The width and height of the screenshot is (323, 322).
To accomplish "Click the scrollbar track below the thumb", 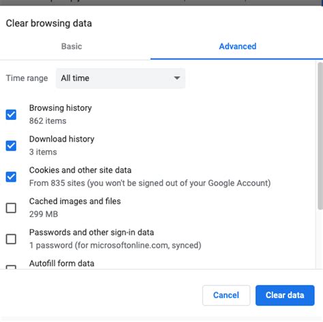I will pos(320,240).
